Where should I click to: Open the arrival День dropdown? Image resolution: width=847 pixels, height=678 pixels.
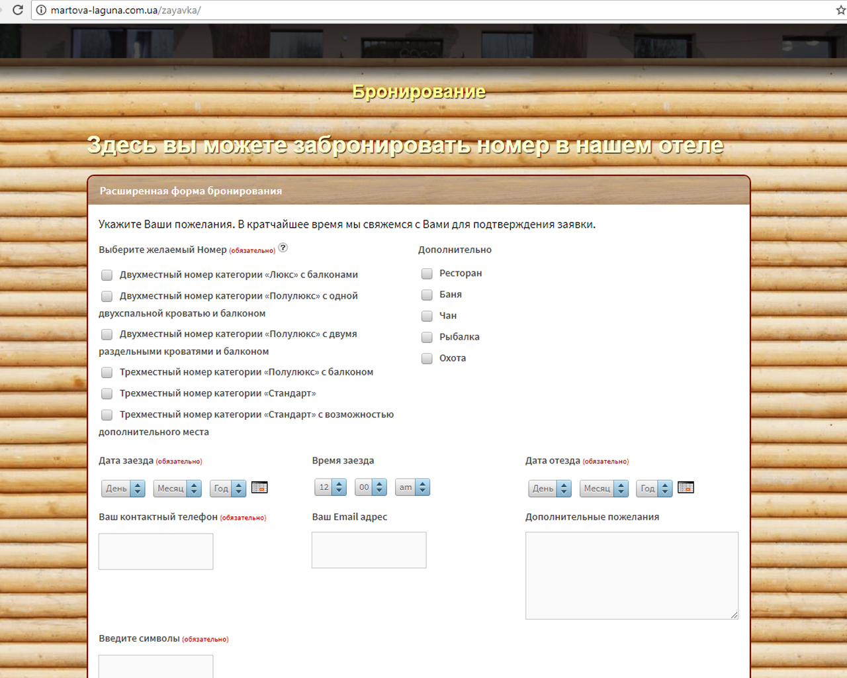[x=123, y=489]
